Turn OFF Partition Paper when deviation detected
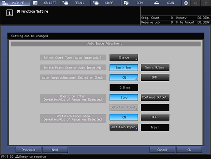Image resolution: width=211 pixels, height=159 pixels. (155, 117)
